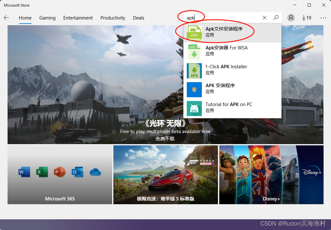Click the 1-Click APK Installer icon
The width and height of the screenshot is (331, 230).
tap(194, 71)
